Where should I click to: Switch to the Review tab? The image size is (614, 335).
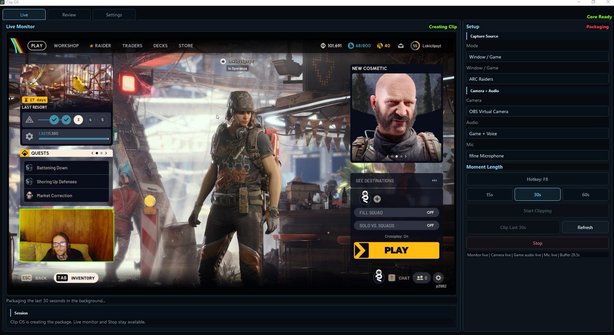pos(69,15)
